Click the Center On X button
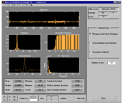Screen dimensions: 123x103 (x=31, y=97)
